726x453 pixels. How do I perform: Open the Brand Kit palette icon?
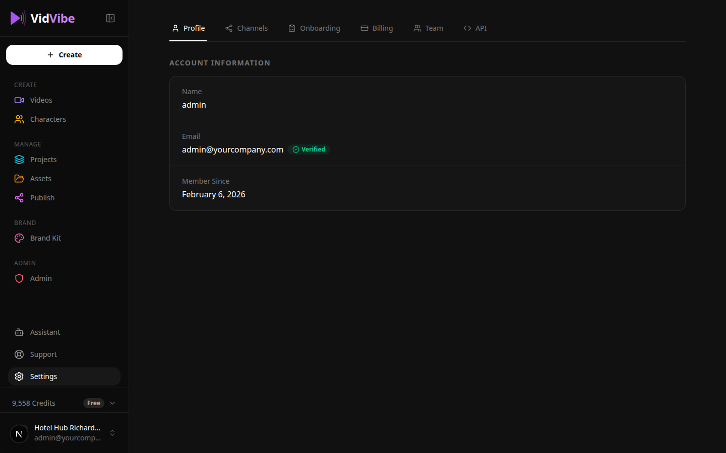(x=19, y=238)
